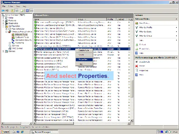179x134 pixels.
Task: Click the Forward arrow toolbar icon
Action: tap(7, 11)
